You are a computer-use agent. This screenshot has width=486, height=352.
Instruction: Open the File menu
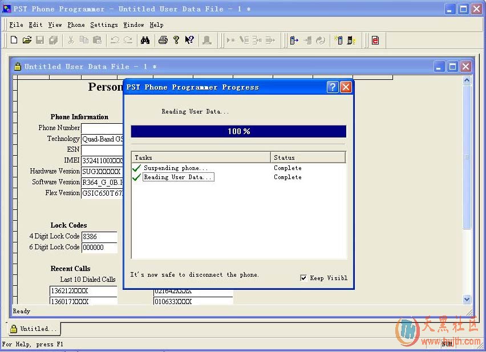(x=17, y=25)
